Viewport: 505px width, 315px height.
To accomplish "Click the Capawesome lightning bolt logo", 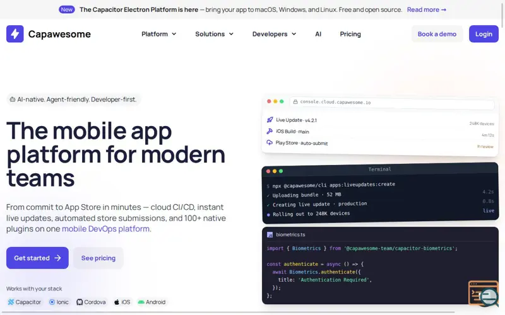I will (15, 34).
